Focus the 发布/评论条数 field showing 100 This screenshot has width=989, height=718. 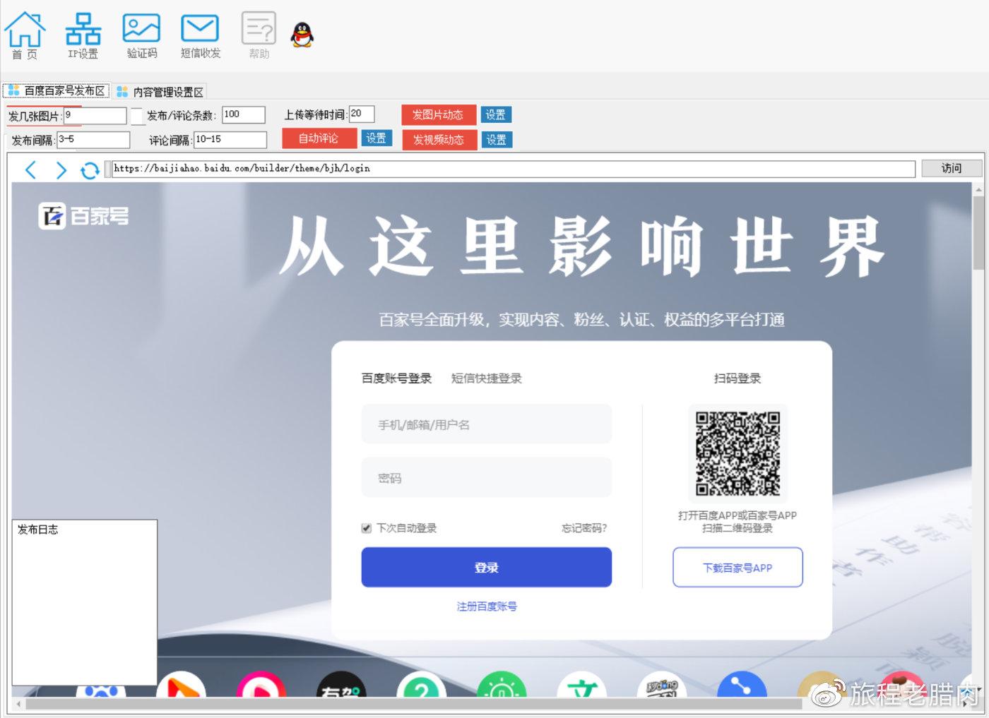pyautogui.click(x=244, y=115)
